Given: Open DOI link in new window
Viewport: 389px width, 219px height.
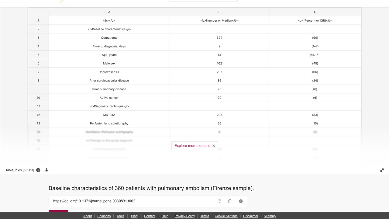Looking at the screenshot, I should (219, 201).
